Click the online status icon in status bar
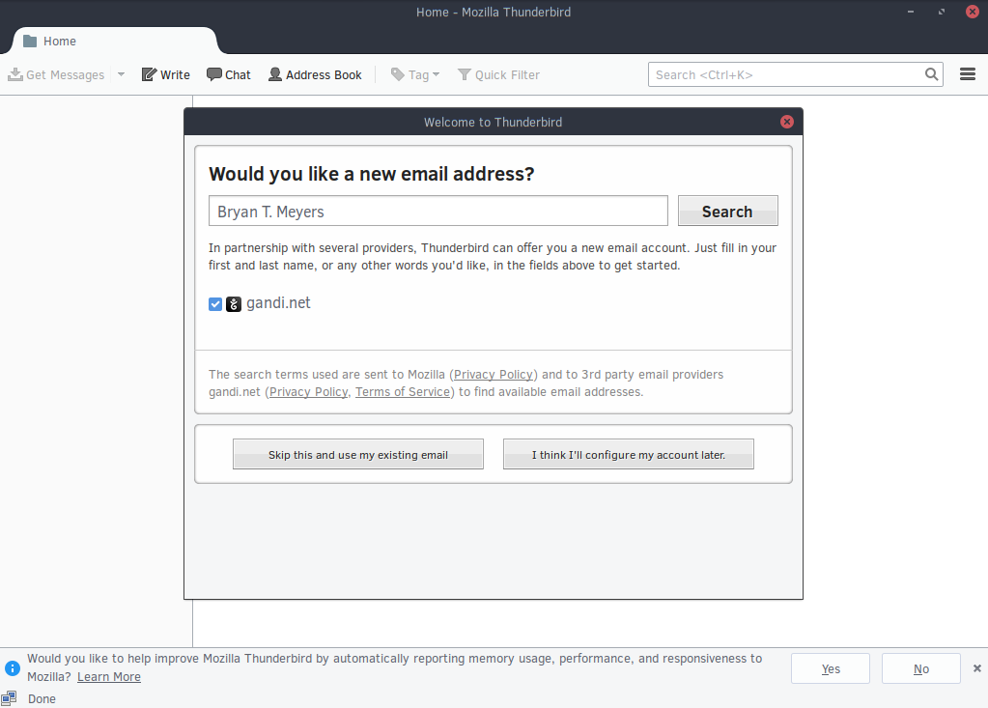This screenshot has height=708, width=988. 9,698
